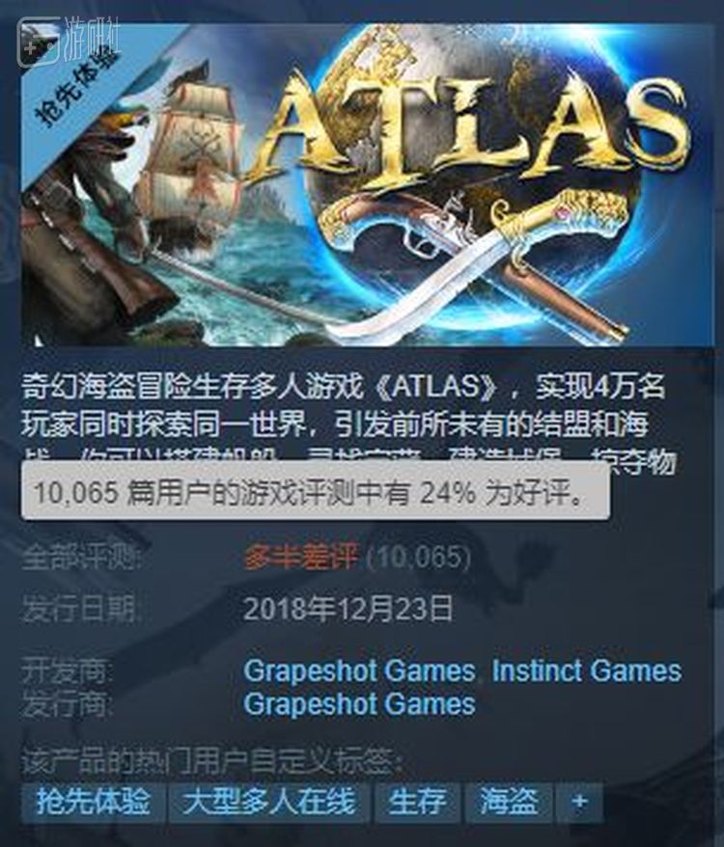
Task: Click the review tooltip showing 24% 好评
Action: [x=316, y=492]
